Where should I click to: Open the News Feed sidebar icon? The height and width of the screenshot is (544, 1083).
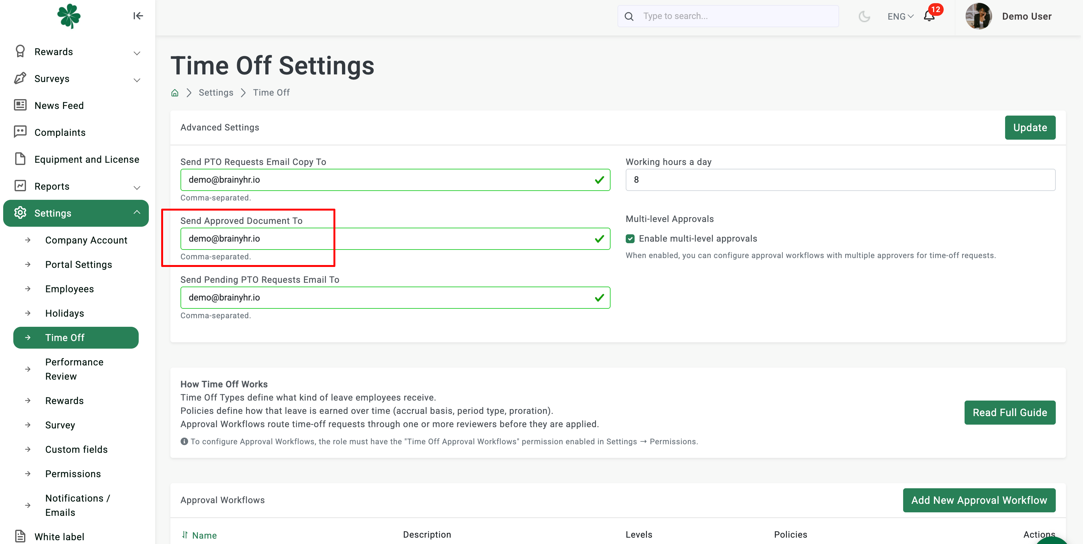pos(20,105)
